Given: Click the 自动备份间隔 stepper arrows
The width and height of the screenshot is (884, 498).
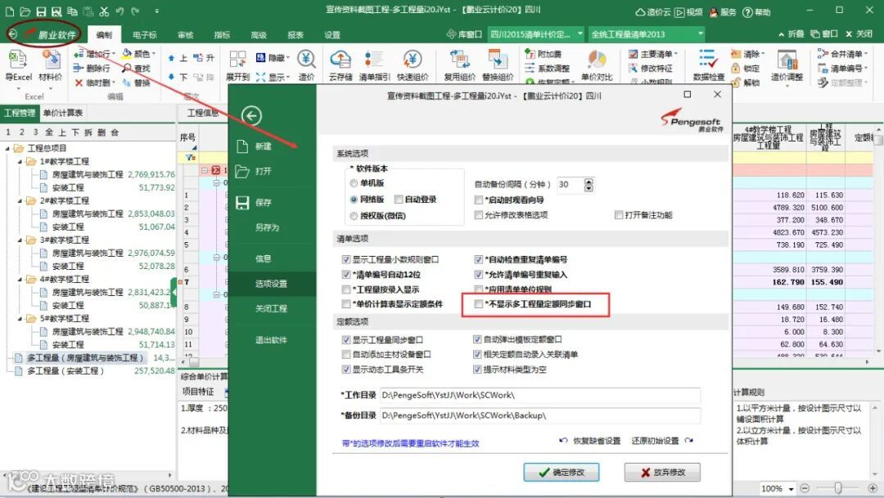Looking at the screenshot, I should click(x=589, y=185).
